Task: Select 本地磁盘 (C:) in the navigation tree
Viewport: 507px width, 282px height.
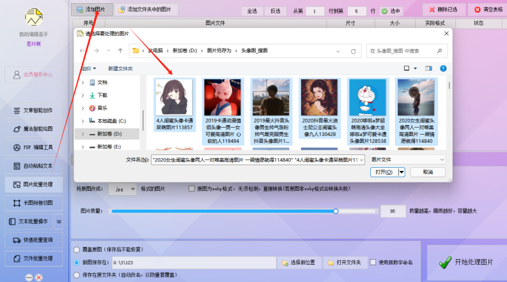Action: tap(111, 121)
